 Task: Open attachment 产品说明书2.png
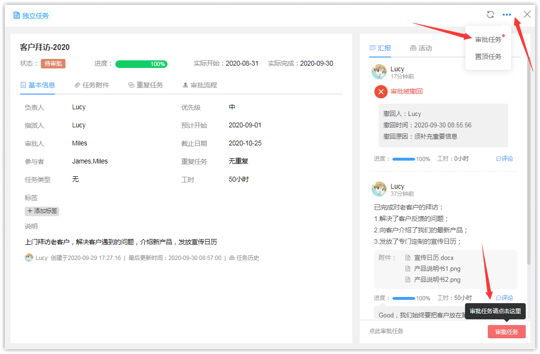point(437,279)
